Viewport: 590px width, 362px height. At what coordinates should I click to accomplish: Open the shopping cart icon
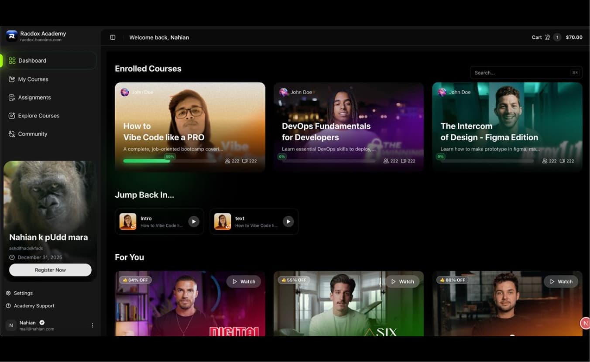546,37
